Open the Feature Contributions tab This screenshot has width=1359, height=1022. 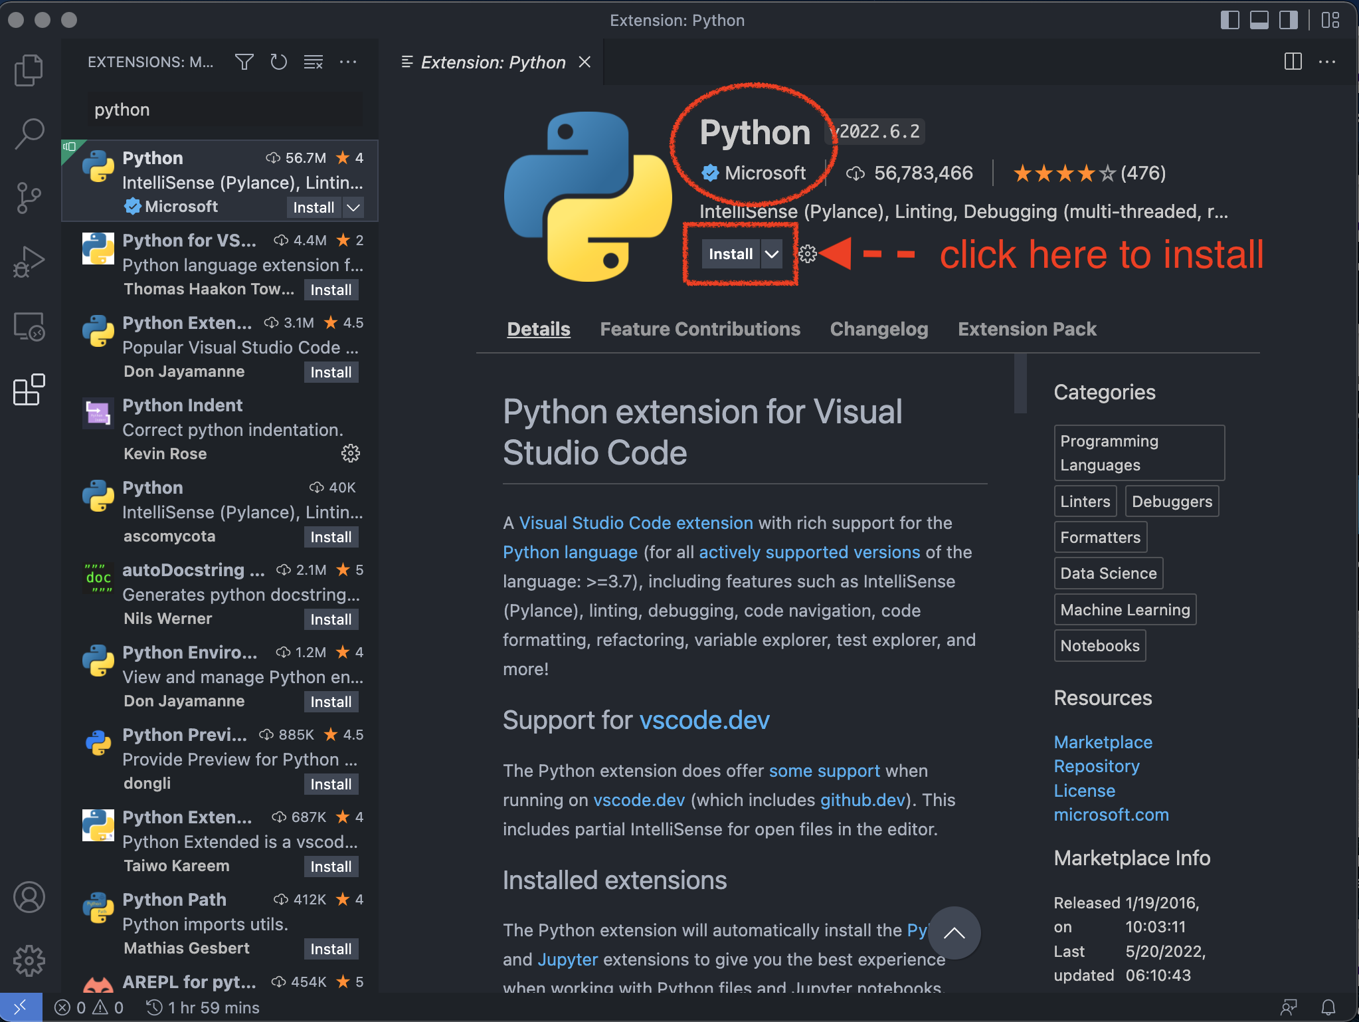pos(700,329)
